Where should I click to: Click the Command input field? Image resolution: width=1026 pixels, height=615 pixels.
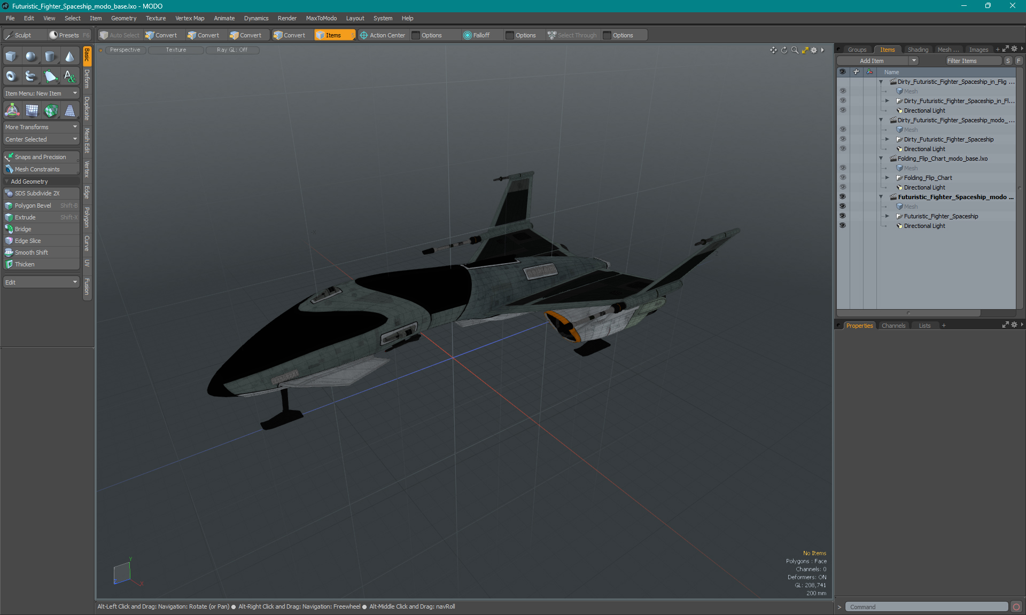(927, 607)
